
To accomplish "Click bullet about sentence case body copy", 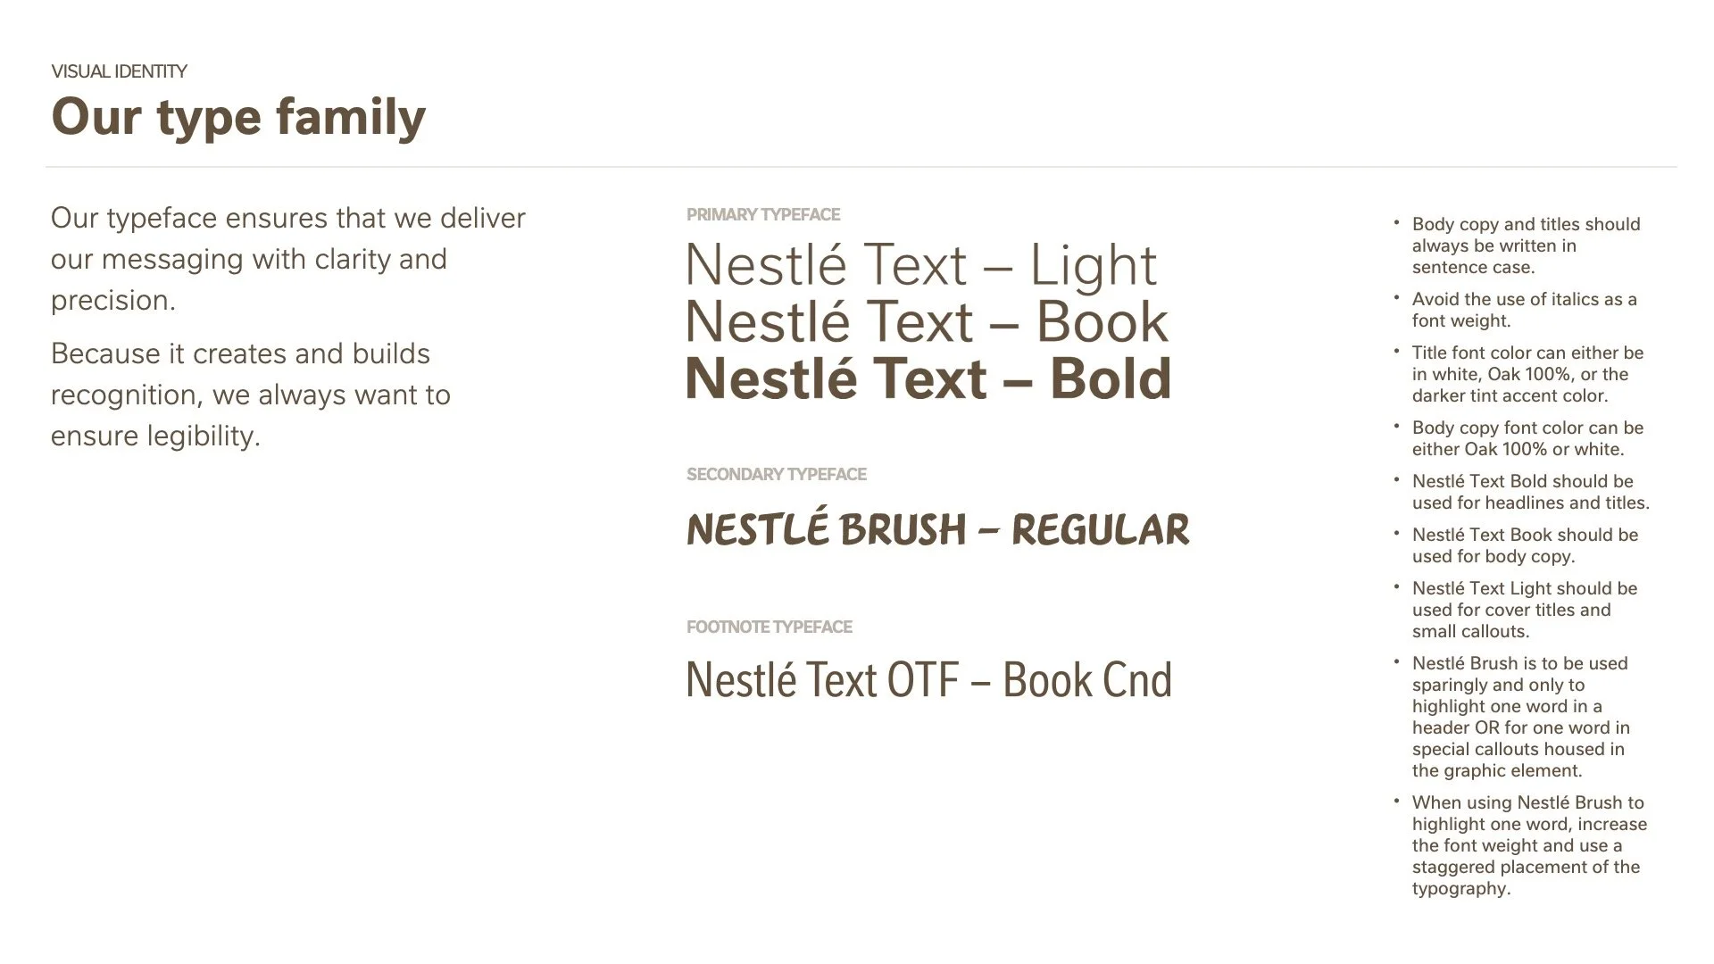I will click(1527, 245).
